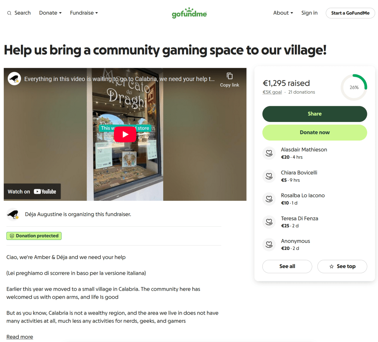Click the Donation protected badge
This screenshot has height=342, width=378.
[x=34, y=236]
